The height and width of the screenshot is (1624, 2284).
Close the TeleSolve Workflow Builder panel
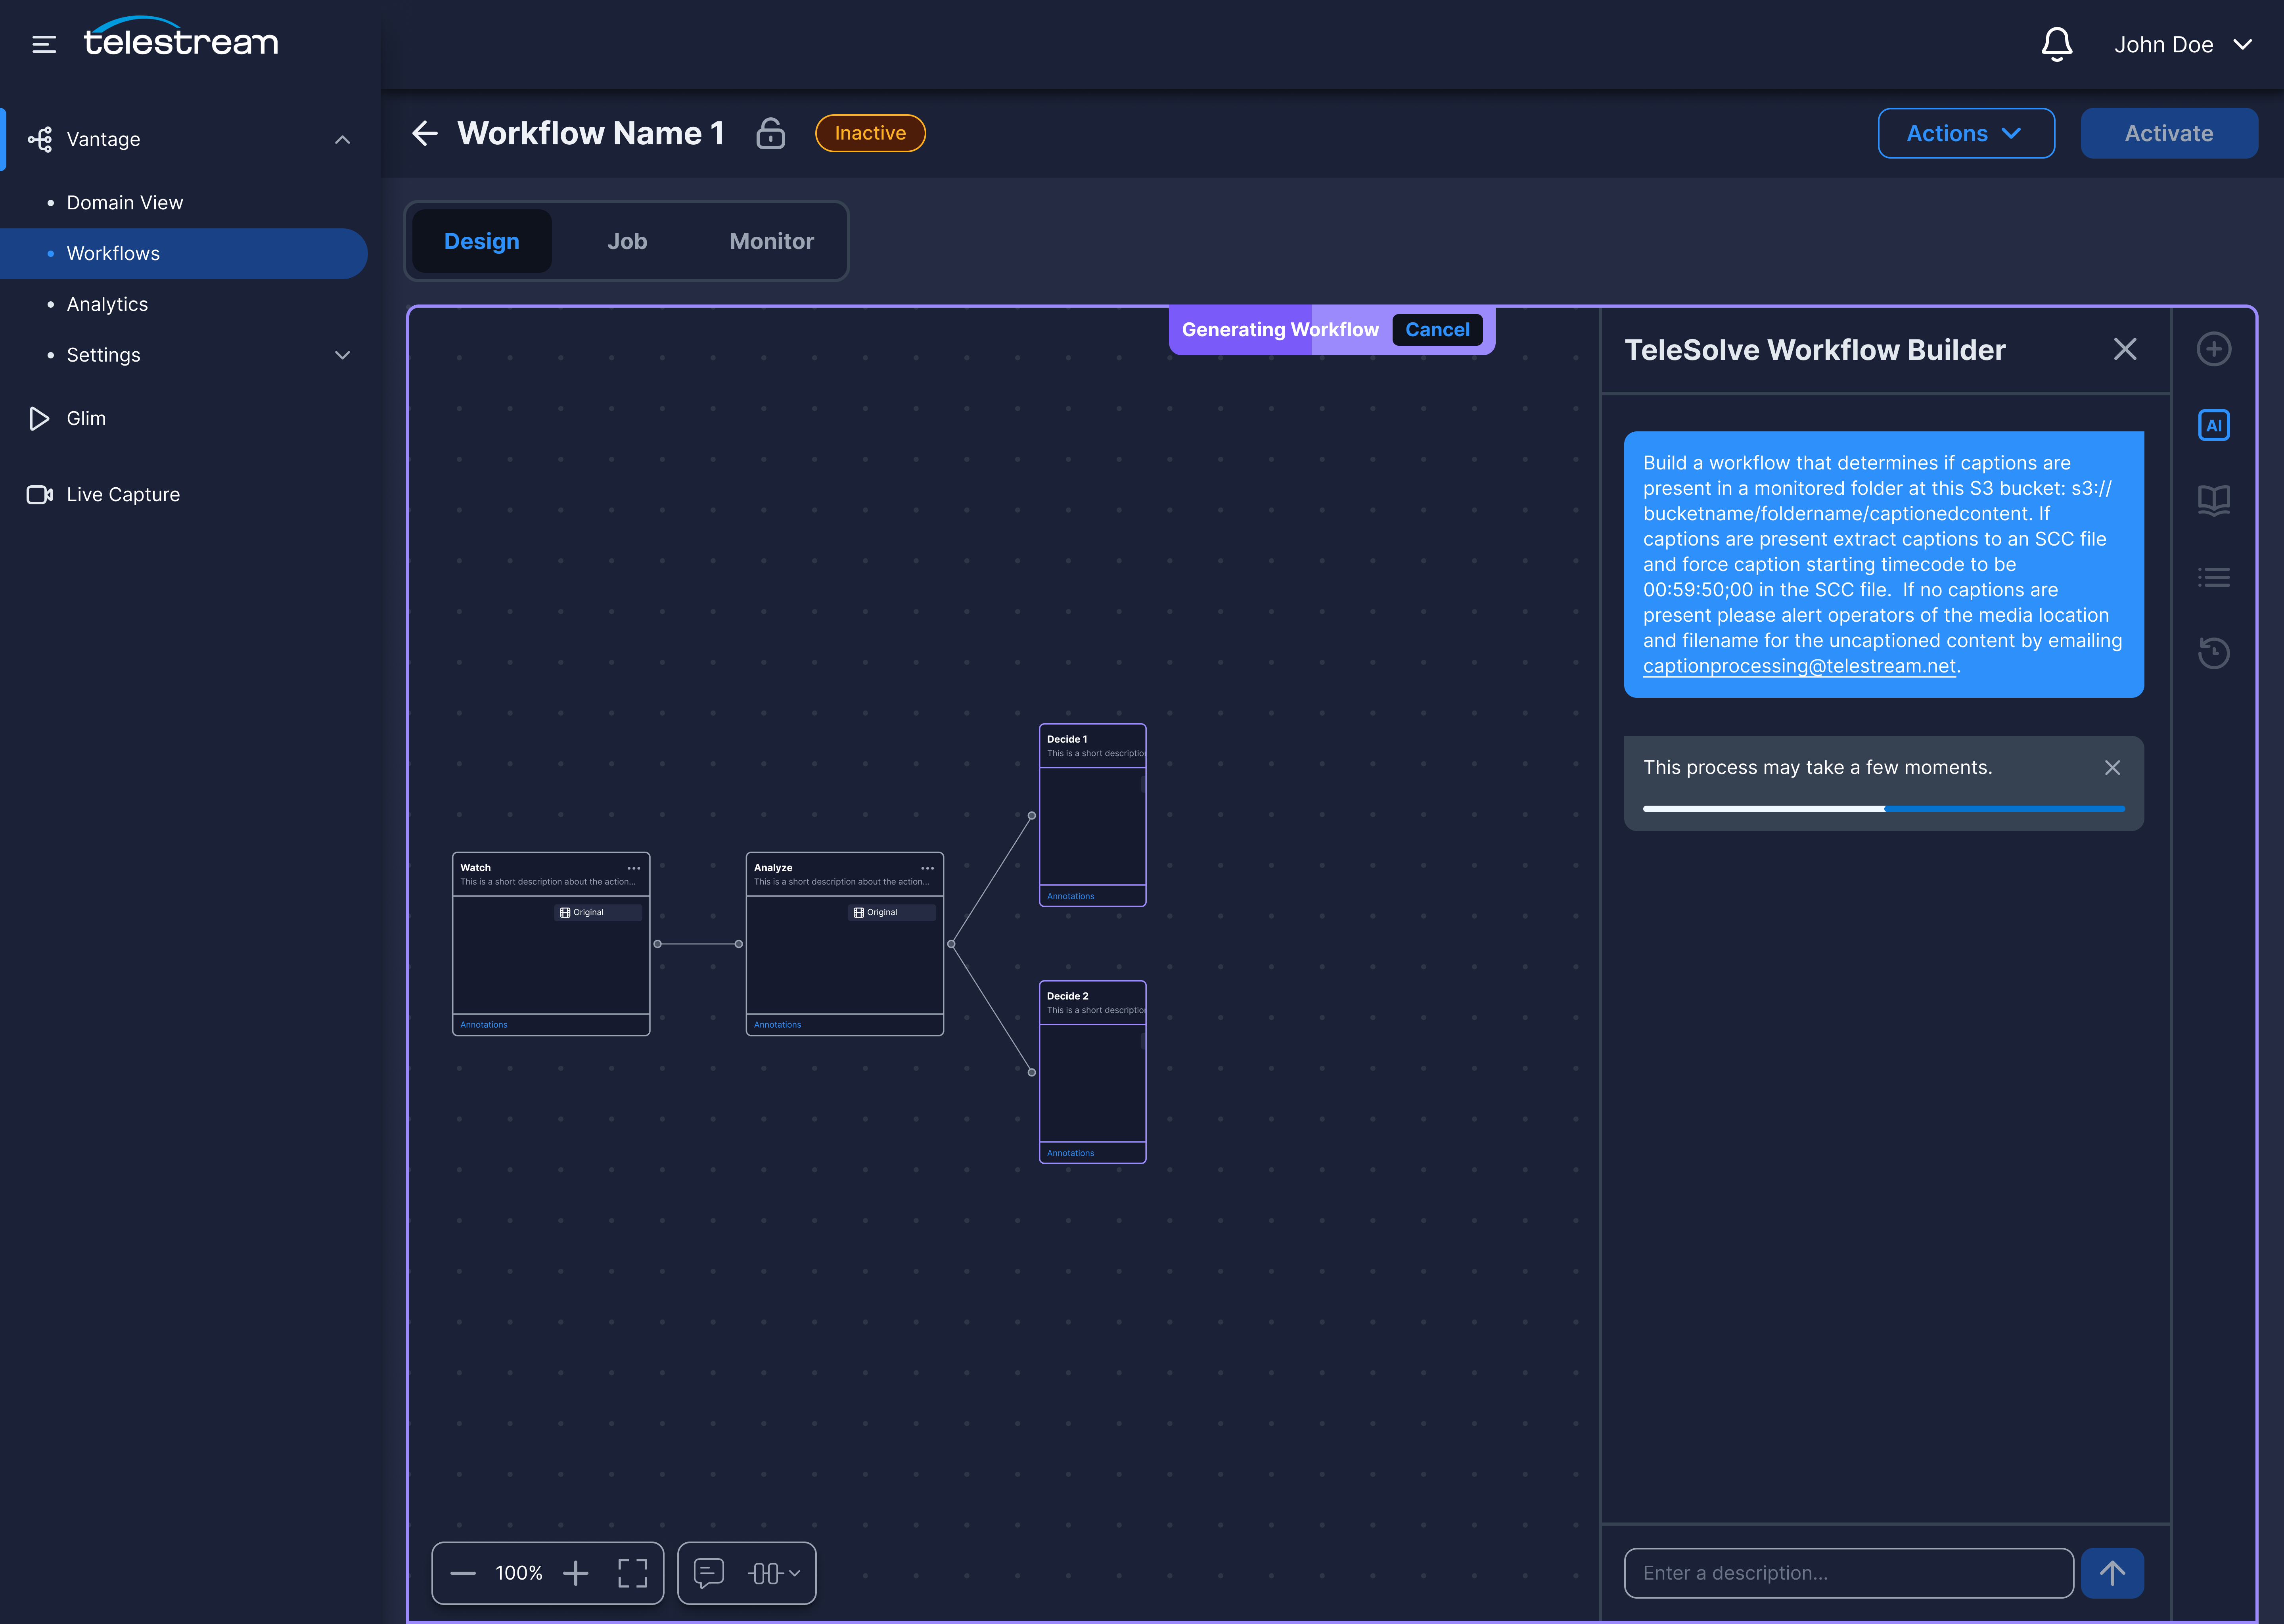click(x=2125, y=349)
